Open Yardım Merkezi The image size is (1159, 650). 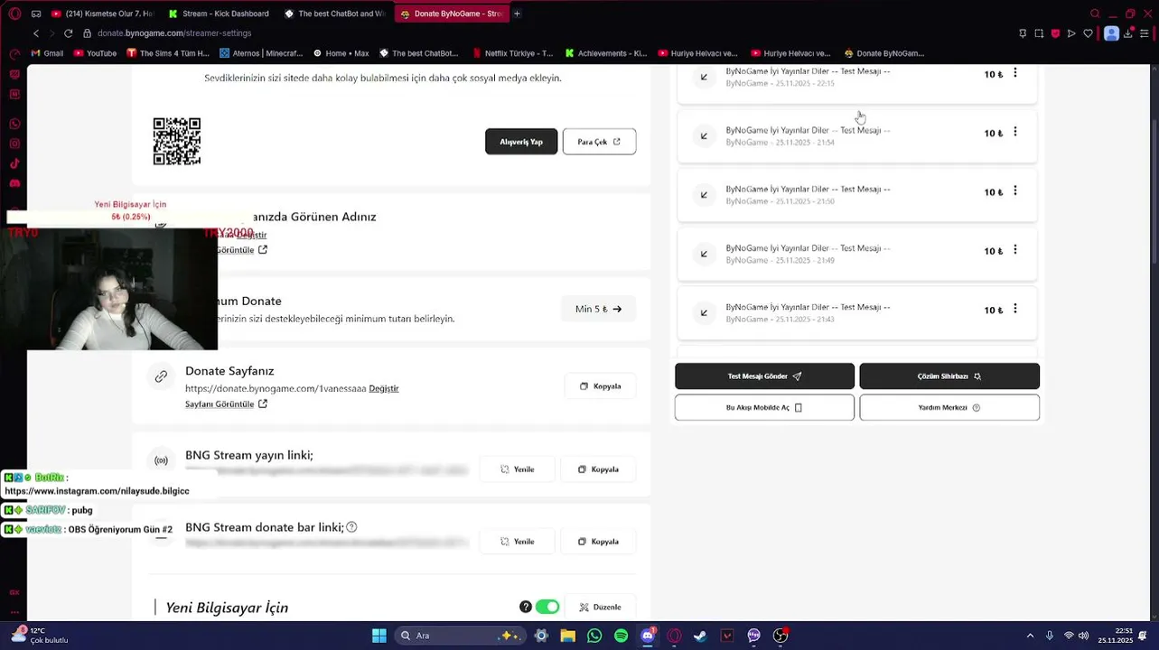(x=949, y=407)
